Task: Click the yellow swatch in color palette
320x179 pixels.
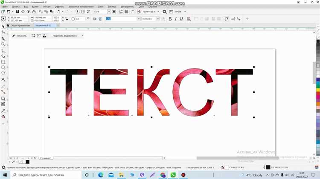Action: click(x=318, y=90)
